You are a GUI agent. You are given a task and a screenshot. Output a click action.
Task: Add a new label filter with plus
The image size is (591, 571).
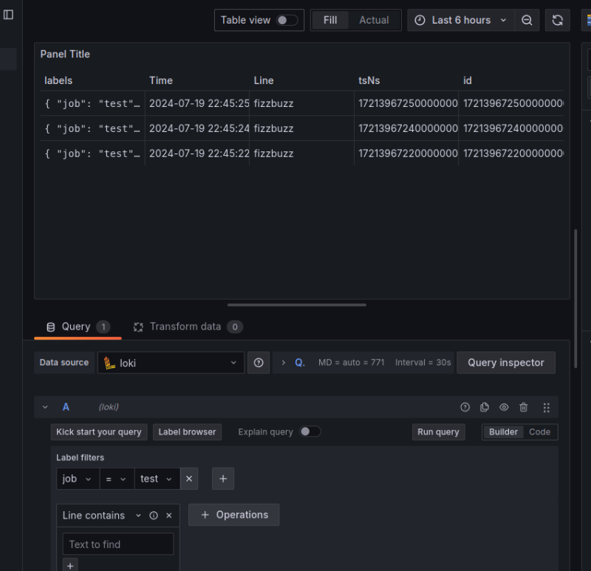223,479
